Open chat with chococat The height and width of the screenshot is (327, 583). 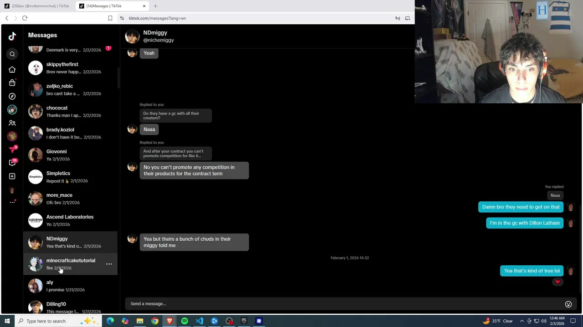(x=71, y=112)
